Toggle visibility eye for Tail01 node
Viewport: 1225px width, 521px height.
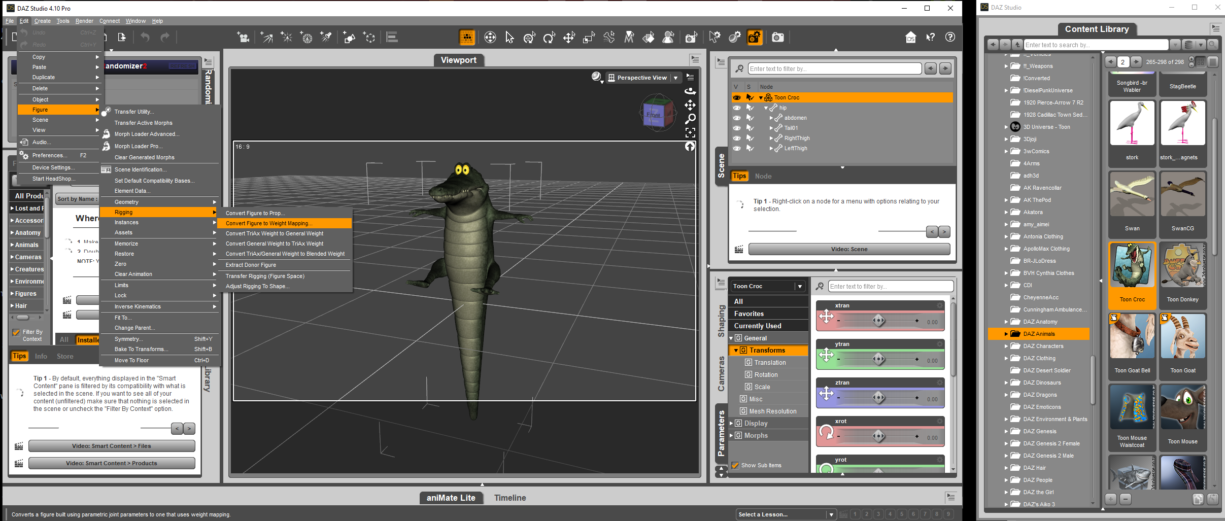[737, 128]
